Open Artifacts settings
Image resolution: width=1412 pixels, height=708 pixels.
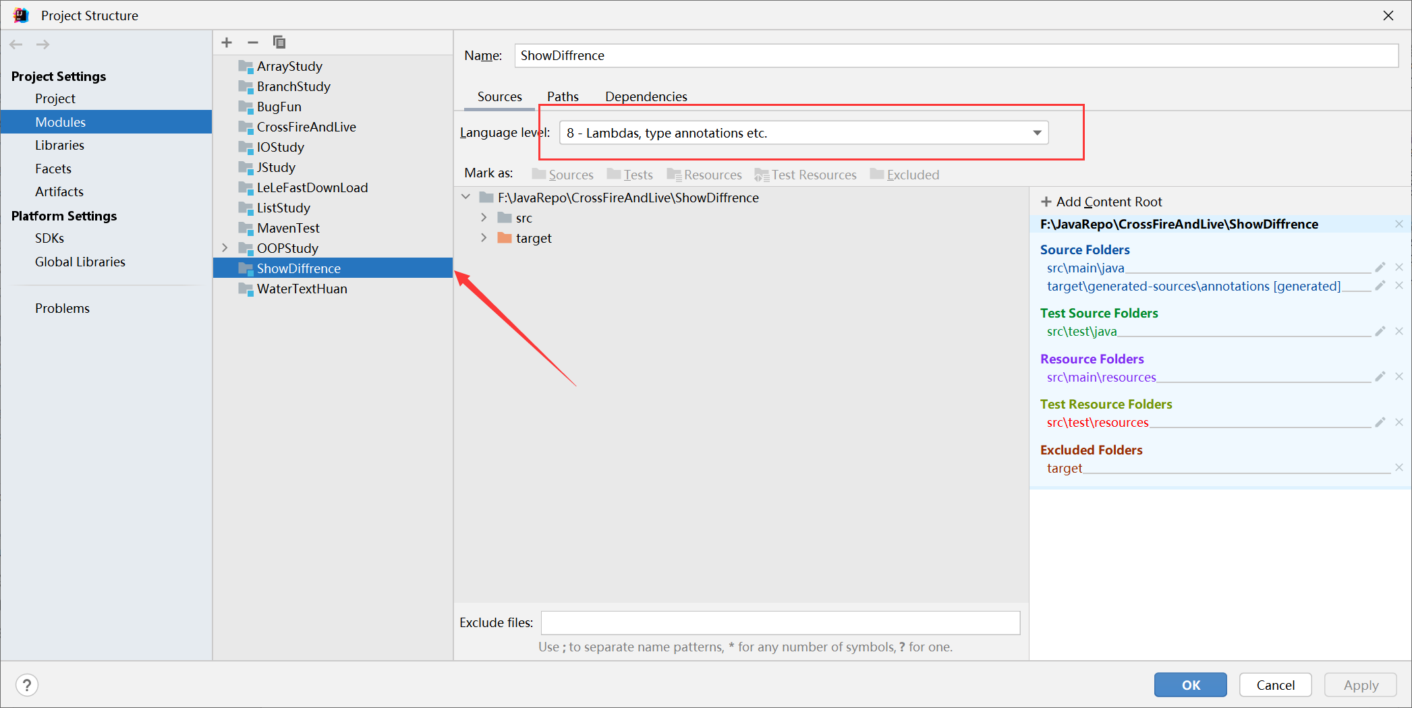[x=59, y=191]
